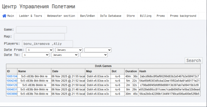Open the Ladder & Tours menu
Image resolution: width=207 pixels, height=107 pixels.
[x=30, y=16]
